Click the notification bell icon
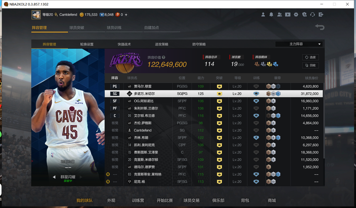The height and width of the screenshot is (208, 356). [271, 15]
